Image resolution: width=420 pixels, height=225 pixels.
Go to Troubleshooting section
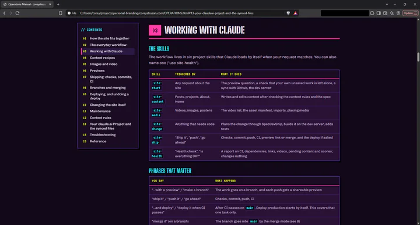click(x=103, y=135)
